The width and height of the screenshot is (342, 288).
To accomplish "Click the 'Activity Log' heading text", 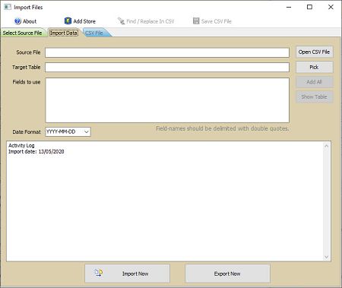I will click(x=21, y=145).
